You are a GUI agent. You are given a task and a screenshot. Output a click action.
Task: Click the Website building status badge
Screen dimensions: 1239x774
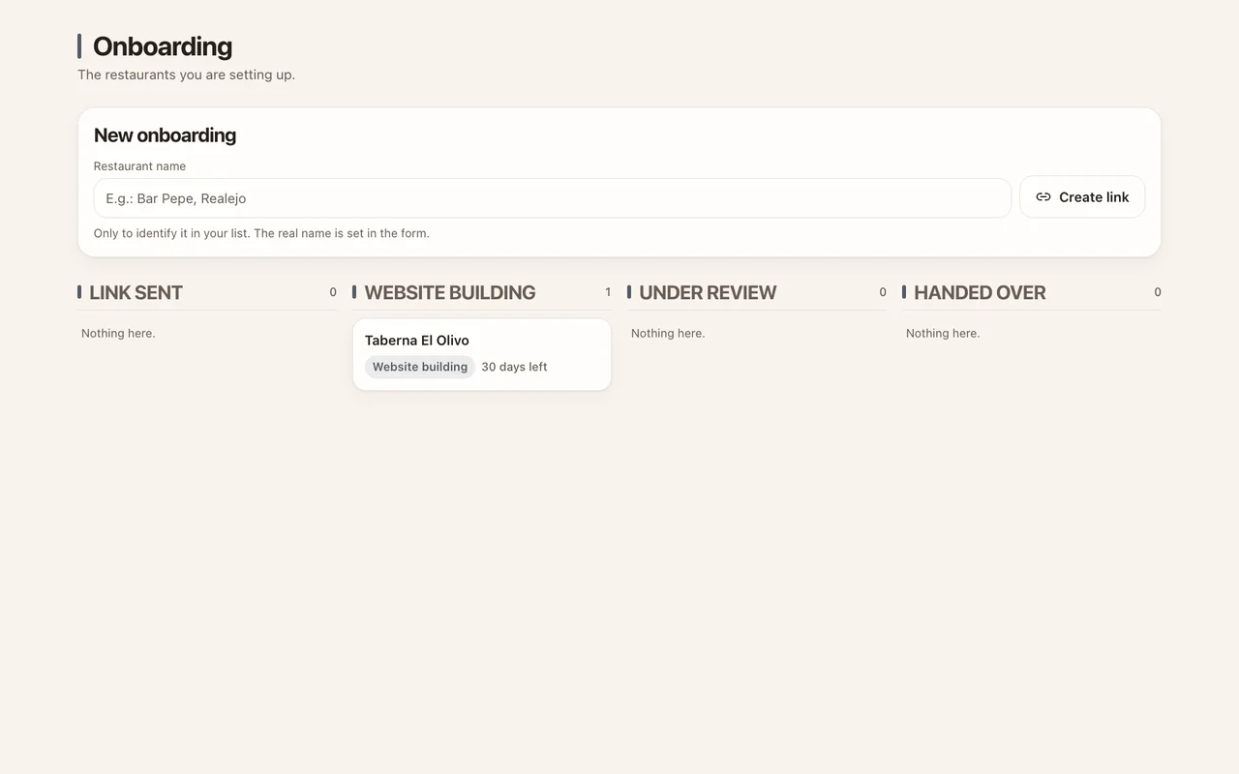(420, 367)
